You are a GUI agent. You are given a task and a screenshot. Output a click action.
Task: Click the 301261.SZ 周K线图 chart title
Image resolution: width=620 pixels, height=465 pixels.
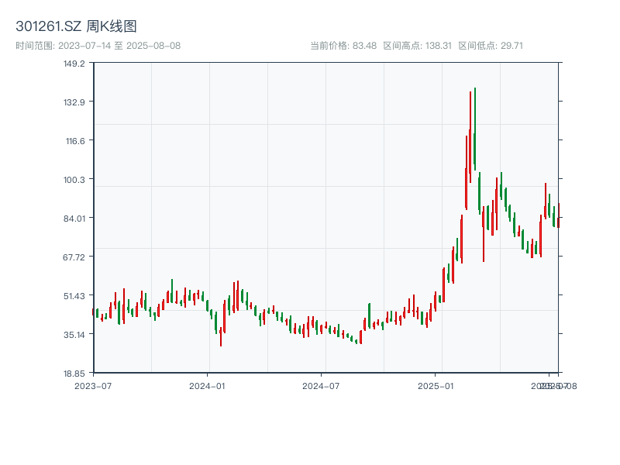[x=76, y=26]
